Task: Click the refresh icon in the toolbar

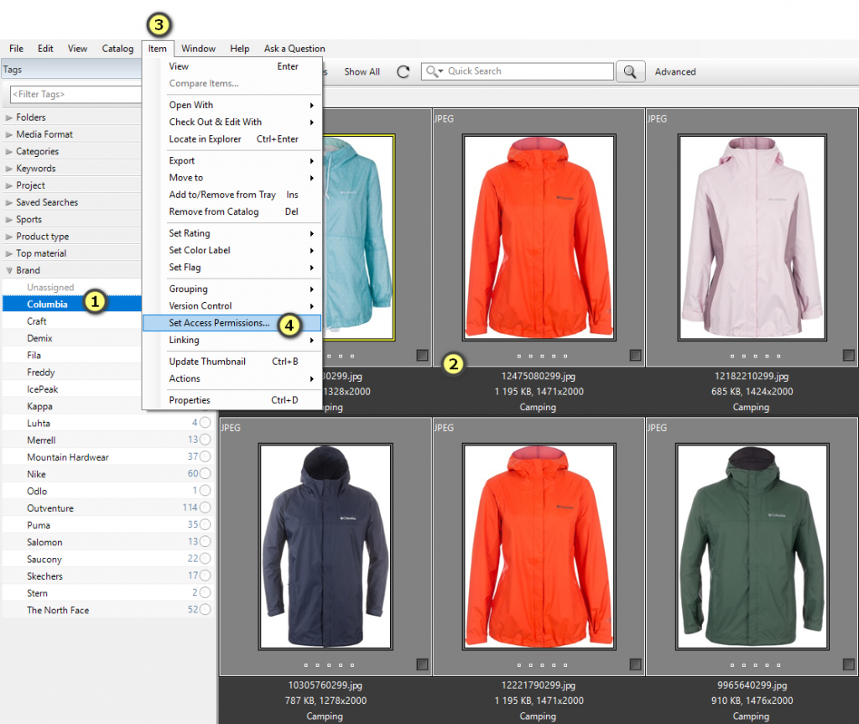Action: pos(403,72)
